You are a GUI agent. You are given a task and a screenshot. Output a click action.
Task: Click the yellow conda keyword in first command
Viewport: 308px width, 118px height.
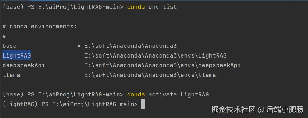[x=136, y=7]
